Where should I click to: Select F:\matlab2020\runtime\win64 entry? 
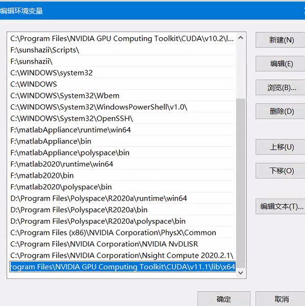[121, 164]
